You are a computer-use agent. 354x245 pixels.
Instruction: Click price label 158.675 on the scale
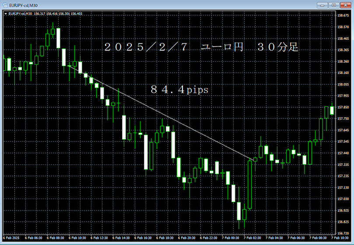343,15
